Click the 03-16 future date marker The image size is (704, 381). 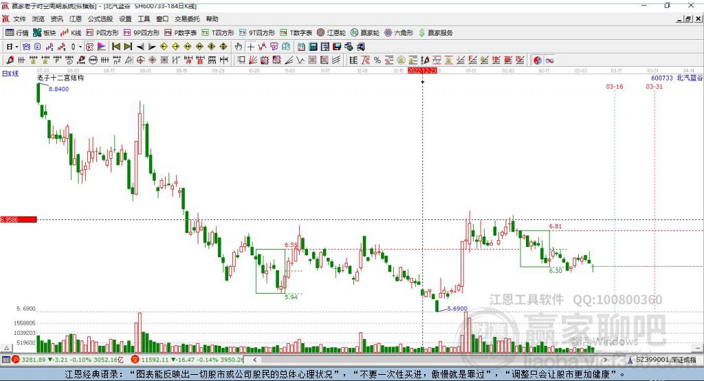point(614,86)
